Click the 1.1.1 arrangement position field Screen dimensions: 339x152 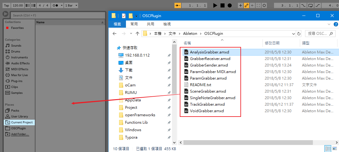pyautogui.click(x=194, y=5)
